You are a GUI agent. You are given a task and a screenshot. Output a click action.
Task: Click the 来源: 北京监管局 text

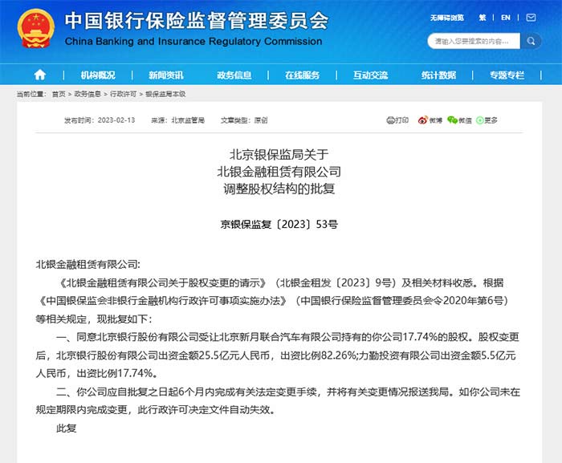tap(177, 120)
